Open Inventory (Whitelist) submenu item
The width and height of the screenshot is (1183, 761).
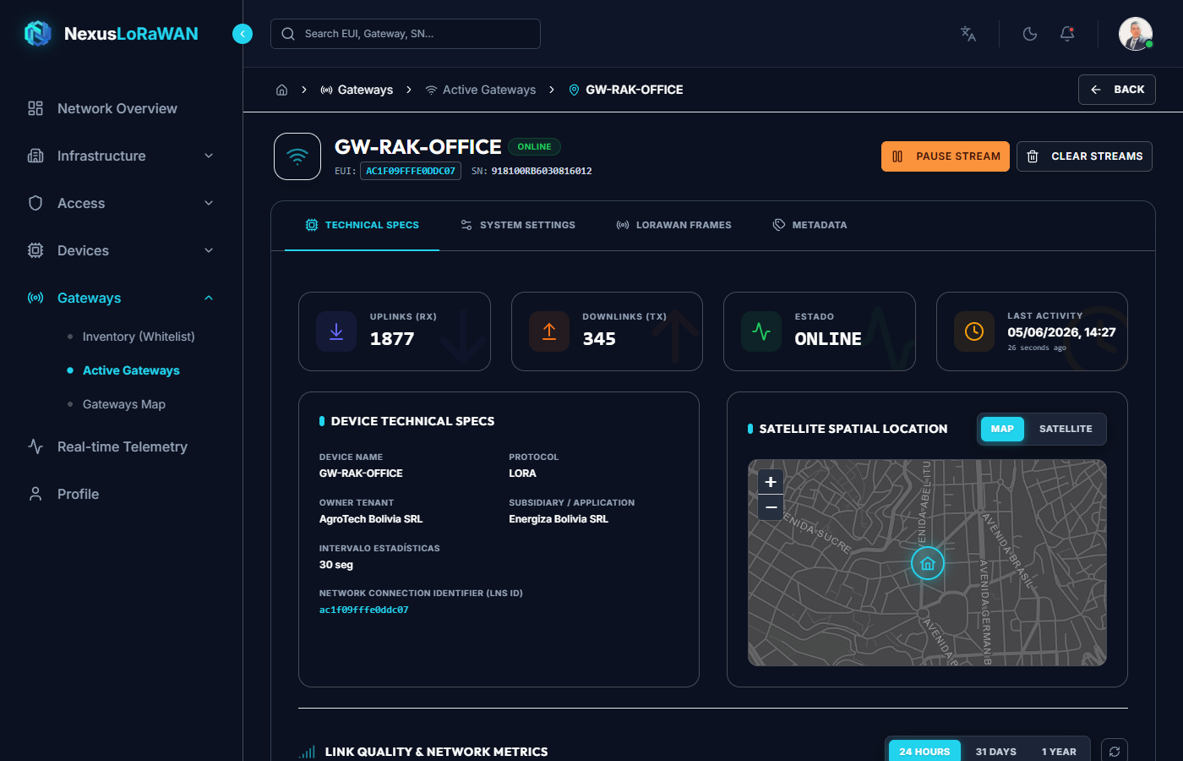point(139,337)
